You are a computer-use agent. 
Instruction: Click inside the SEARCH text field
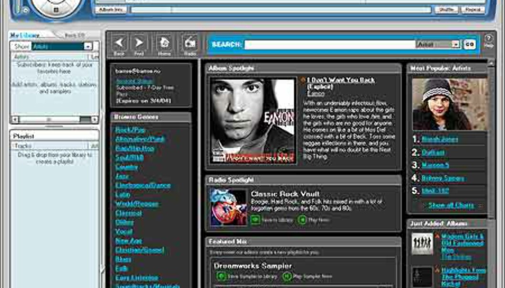(x=330, y=44)
